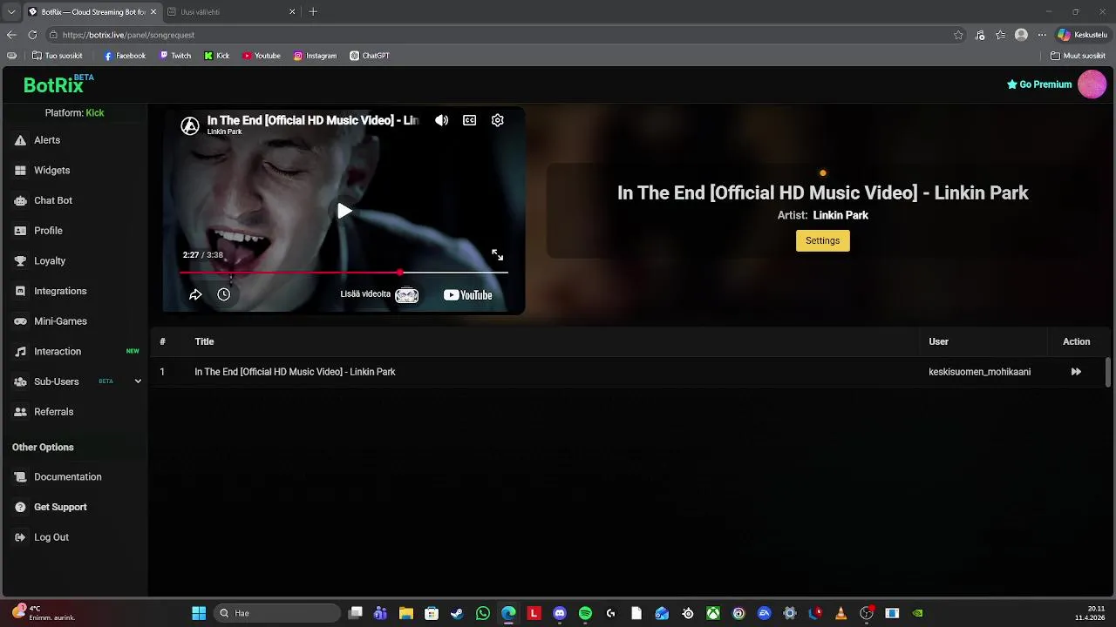Click Lisää videoita more videos button
This screenshot has width=1116, height=627.
pos(379,295)
